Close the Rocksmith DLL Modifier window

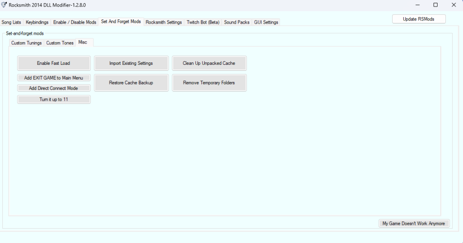point(454,5)
